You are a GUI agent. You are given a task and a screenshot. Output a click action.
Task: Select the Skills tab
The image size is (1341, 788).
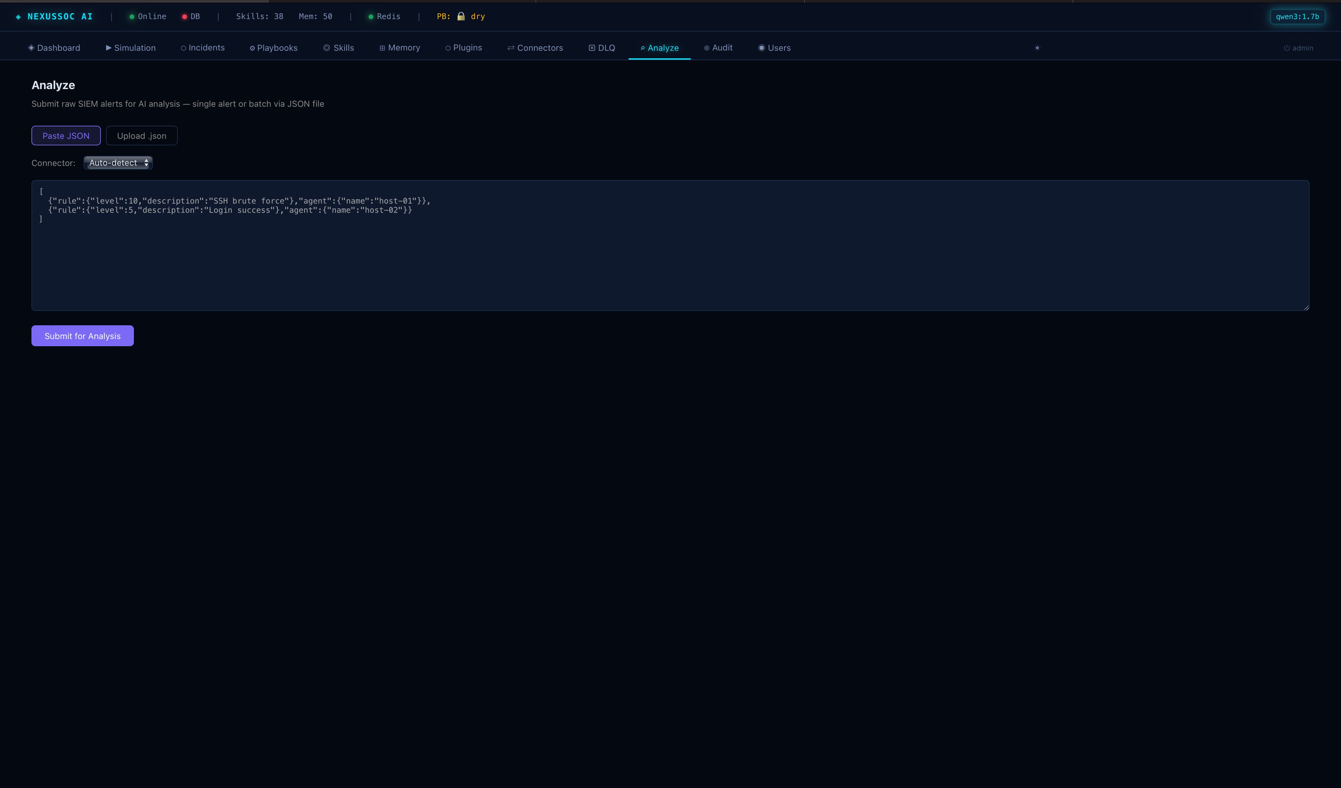(338, 47)
